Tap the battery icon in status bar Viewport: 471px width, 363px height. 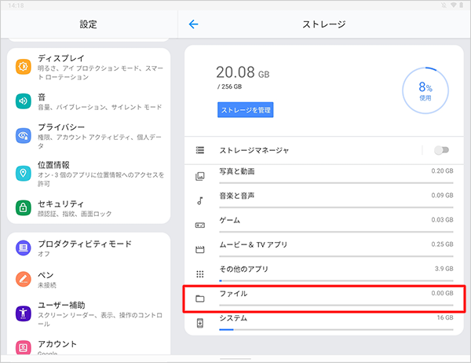[x=461, y=5]
